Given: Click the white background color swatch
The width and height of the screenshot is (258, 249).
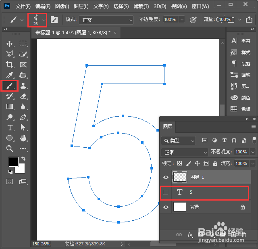Looking at the screenshot, I should [22, 170].
